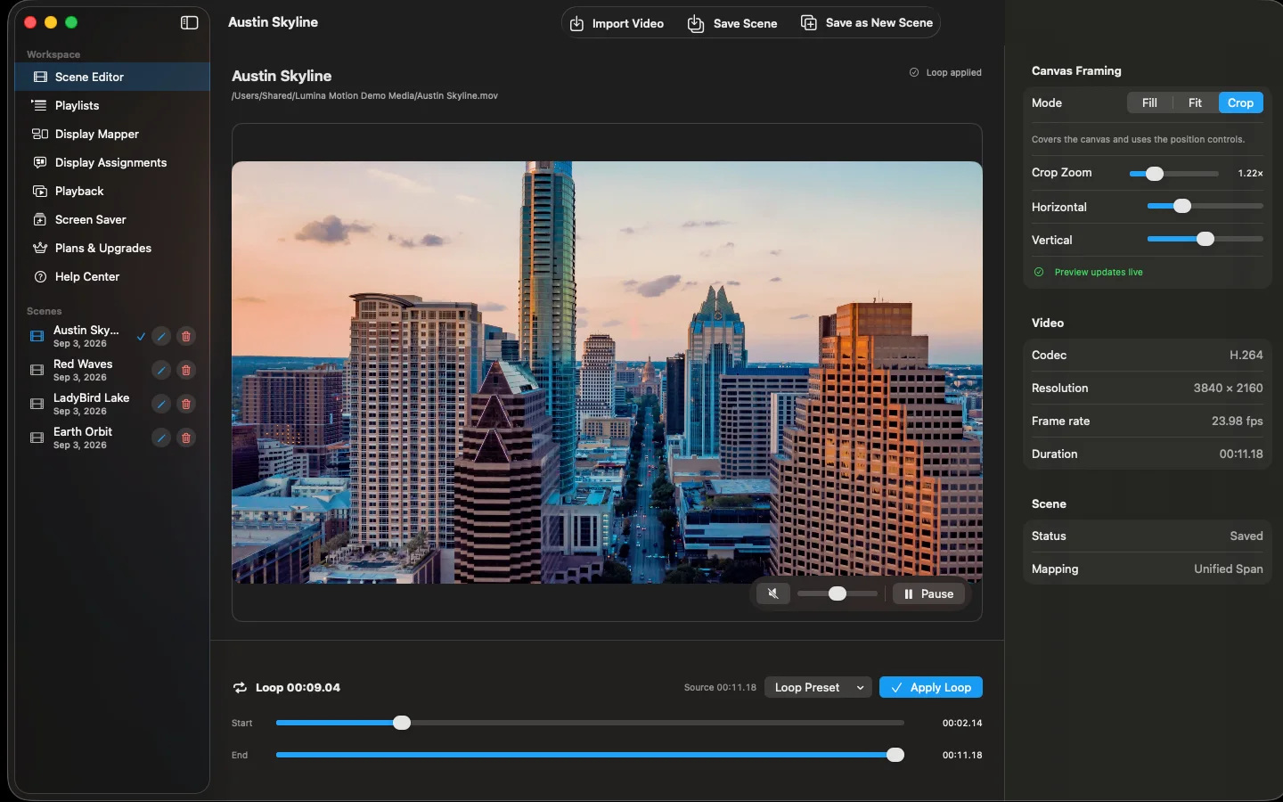Go to Playlists section
Image resolution: width=1283 pixels, height=802 pixels.
pyautogui.click(x=112, y=105)
